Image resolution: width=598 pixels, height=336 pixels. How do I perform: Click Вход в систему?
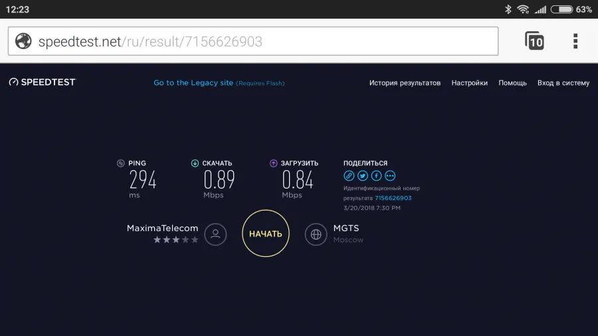pyautogui.click(x=563, y=82)
